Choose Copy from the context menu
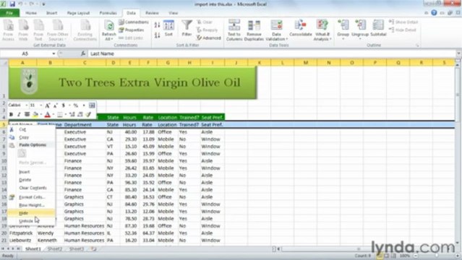Viewport: 462px width, 260px height. pyautogui.click(x=31, y=137)
